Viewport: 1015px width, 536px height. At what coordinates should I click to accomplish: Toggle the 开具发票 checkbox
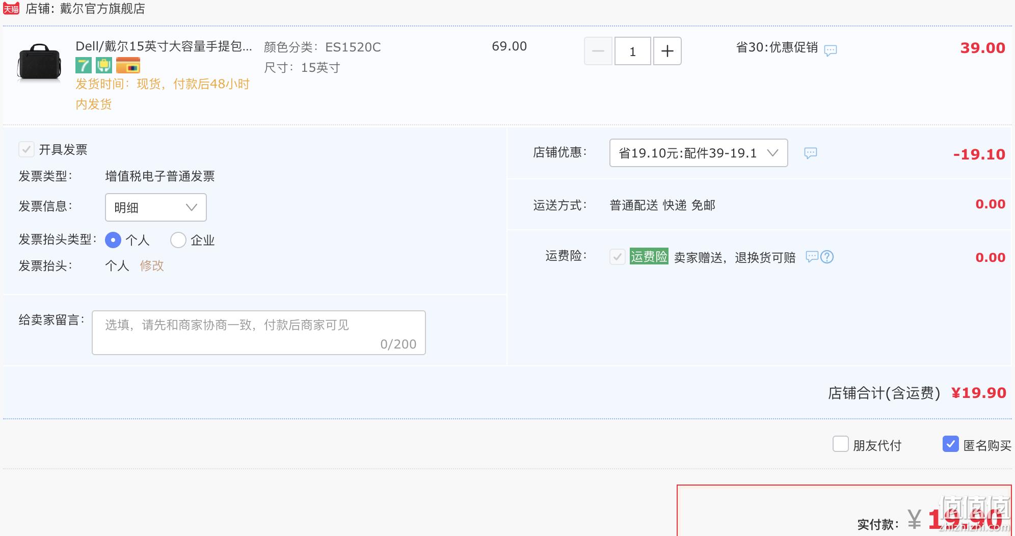(26, 149)
